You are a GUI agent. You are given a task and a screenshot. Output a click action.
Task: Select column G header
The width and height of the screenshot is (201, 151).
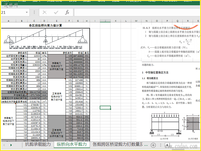tap(78, 21)
